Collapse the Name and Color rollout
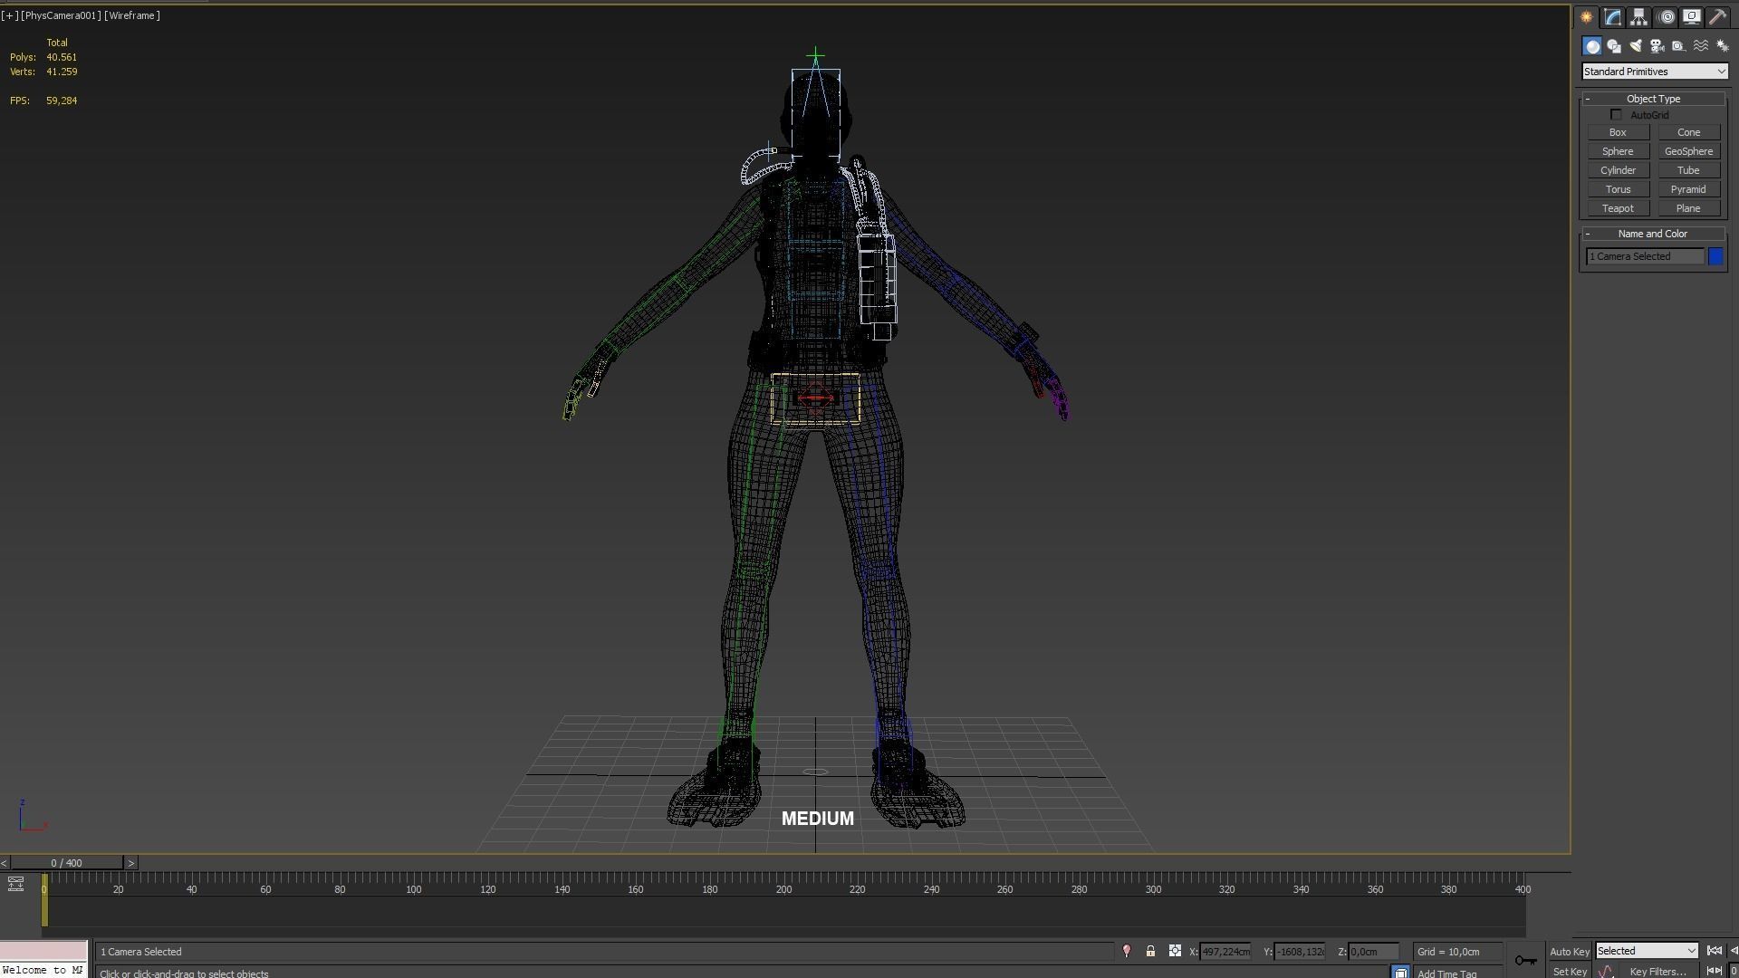The width and height of the screenshot is (1739, 978). click(x=1653, y=234)
